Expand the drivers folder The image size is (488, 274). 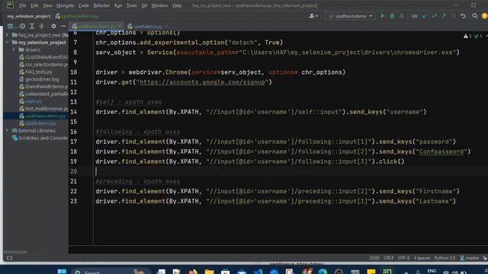(x=14, y=49)
